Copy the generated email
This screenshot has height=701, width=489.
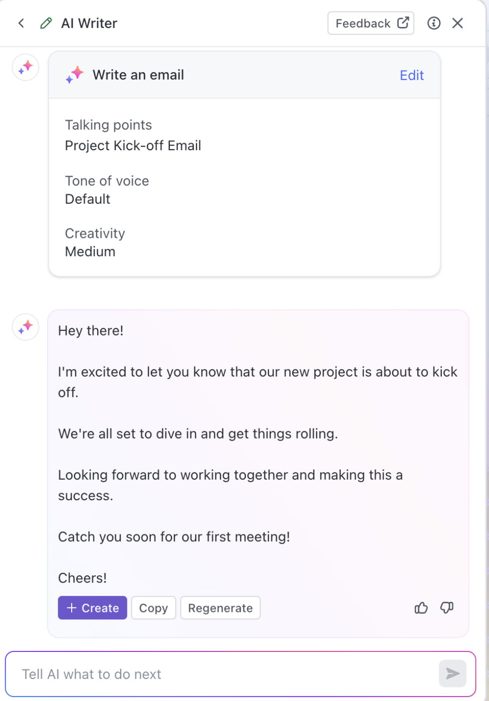click(153, 608)
